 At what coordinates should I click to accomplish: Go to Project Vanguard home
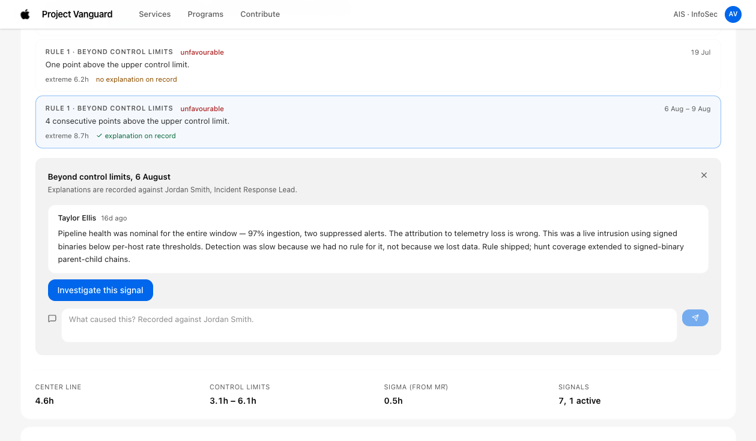77,14
